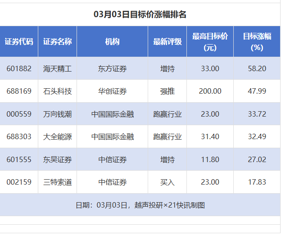Click the 买入 rating cell
The image size is (281, 240).
167,182
